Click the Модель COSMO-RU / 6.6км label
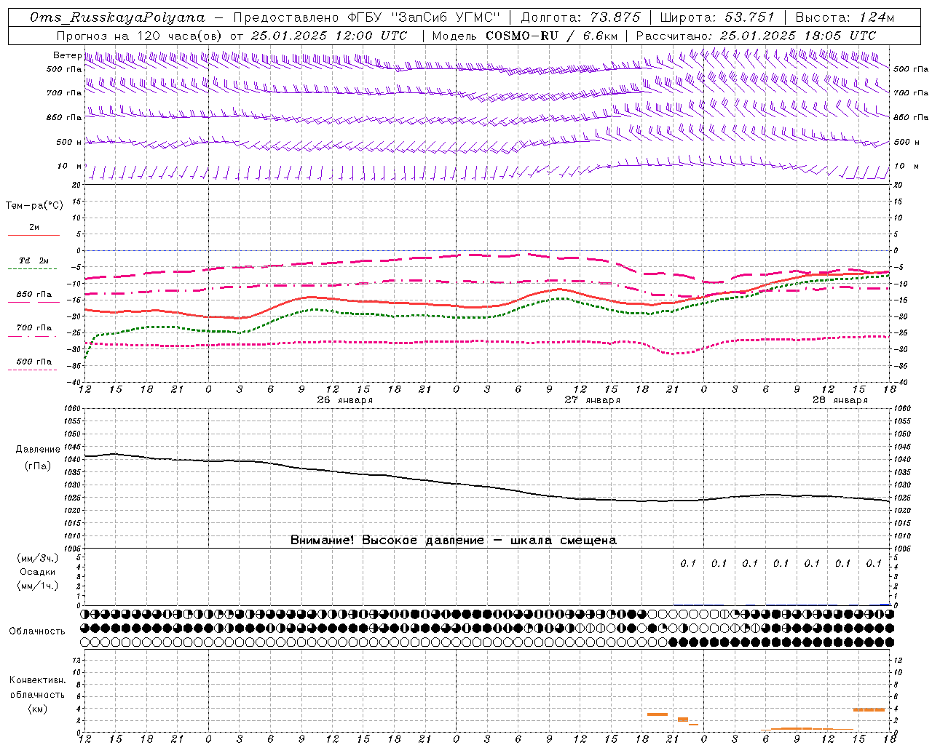 click(x=524, y=36)
